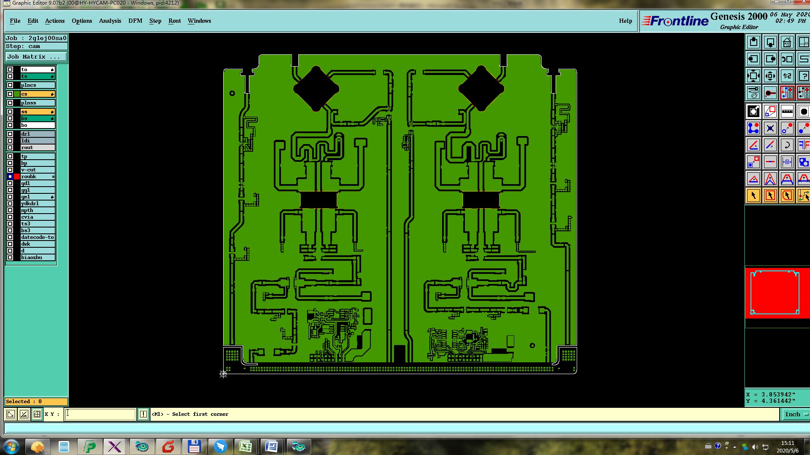Toggle the drl layer checkbox
Viewport: 810px width, 455px height.
click(10, 134)
